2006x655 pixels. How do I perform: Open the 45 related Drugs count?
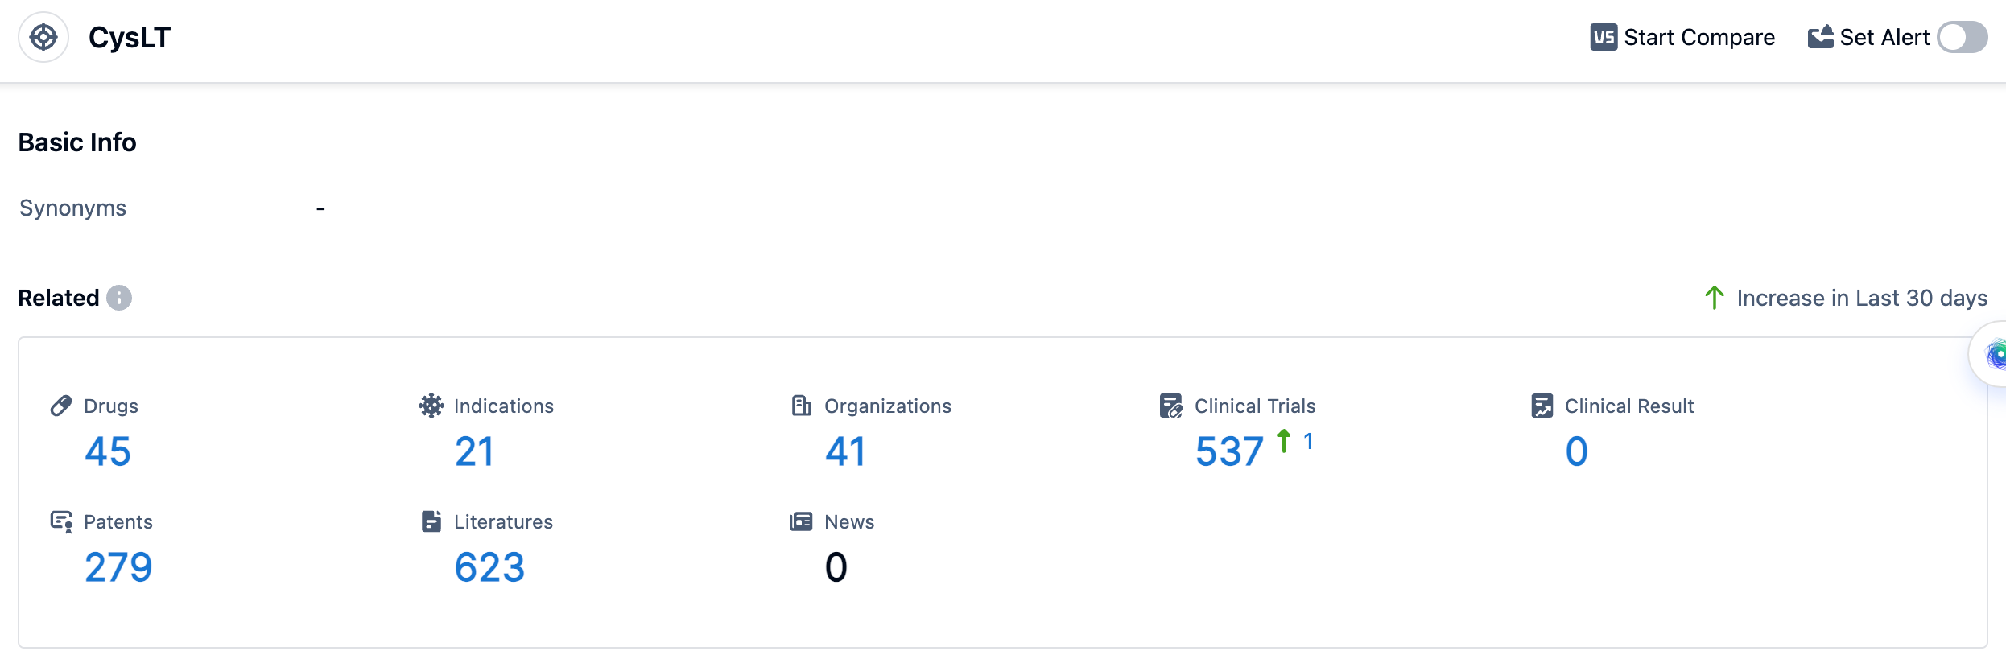coord(108,451)
